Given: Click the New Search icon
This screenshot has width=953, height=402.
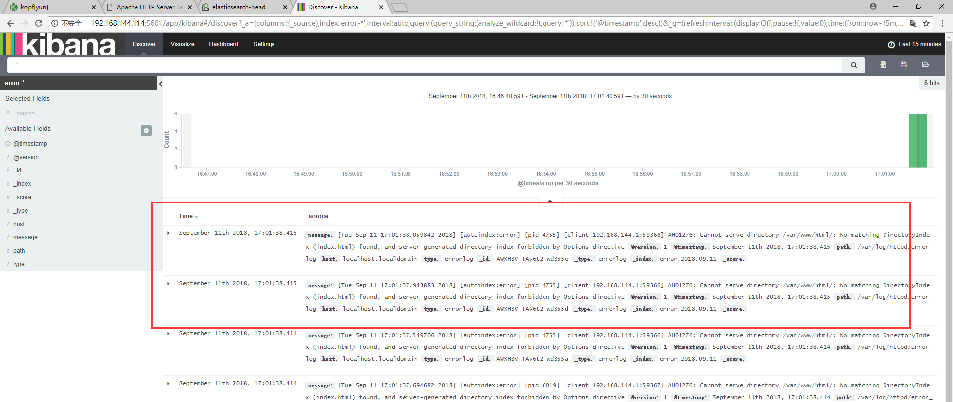Looking at the screenshot, I should (x=884, y=64).
